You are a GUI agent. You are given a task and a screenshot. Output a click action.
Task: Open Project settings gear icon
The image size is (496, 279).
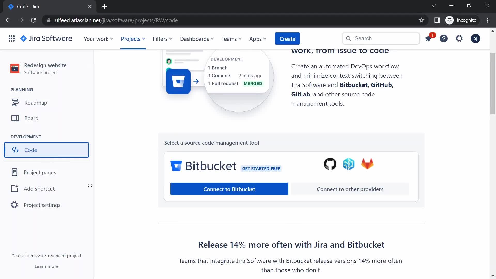click(14, 205)
